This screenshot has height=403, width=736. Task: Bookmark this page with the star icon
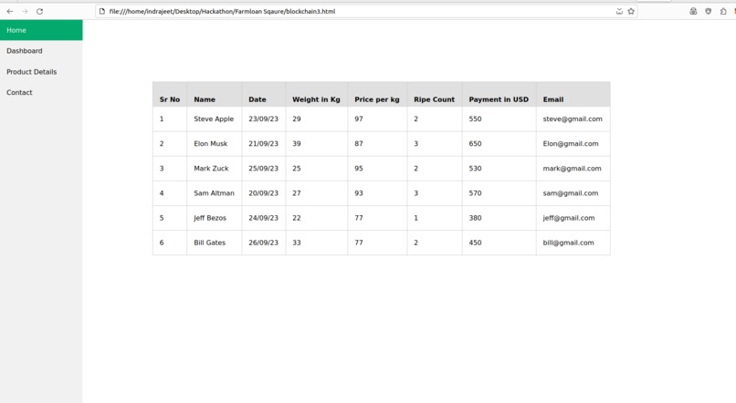tap(631, 11)
